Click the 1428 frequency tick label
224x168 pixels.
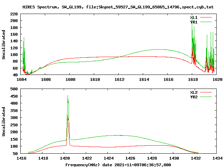[x=152, y=158]
